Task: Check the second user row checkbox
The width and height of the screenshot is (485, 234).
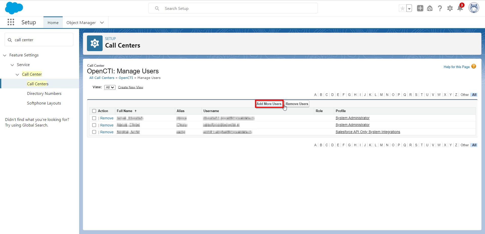Action: click(x=94, y=125)
